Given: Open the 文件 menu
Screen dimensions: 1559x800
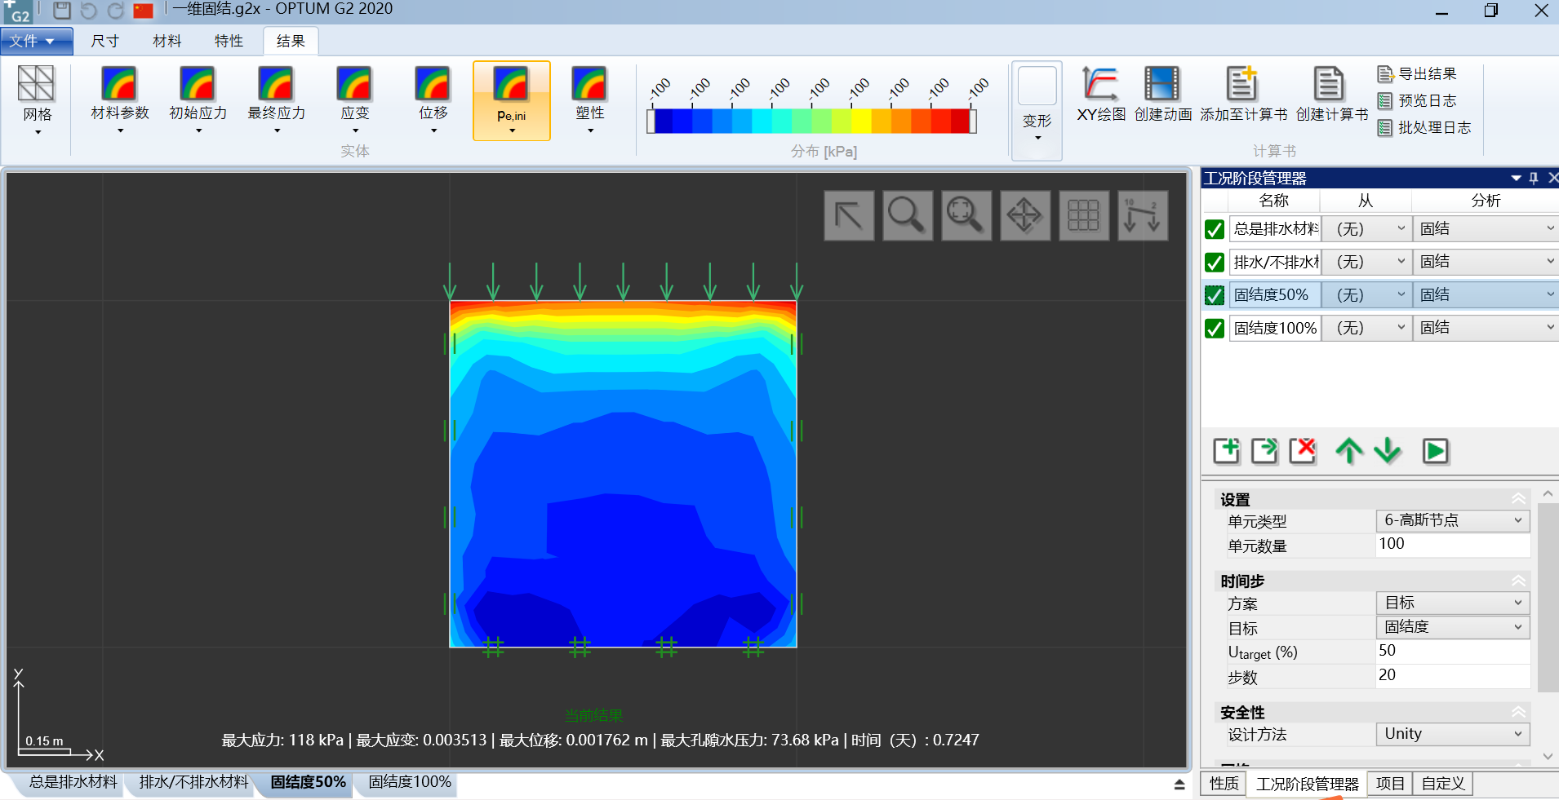Looking at the screenshot, I should [x=37, y=41].
